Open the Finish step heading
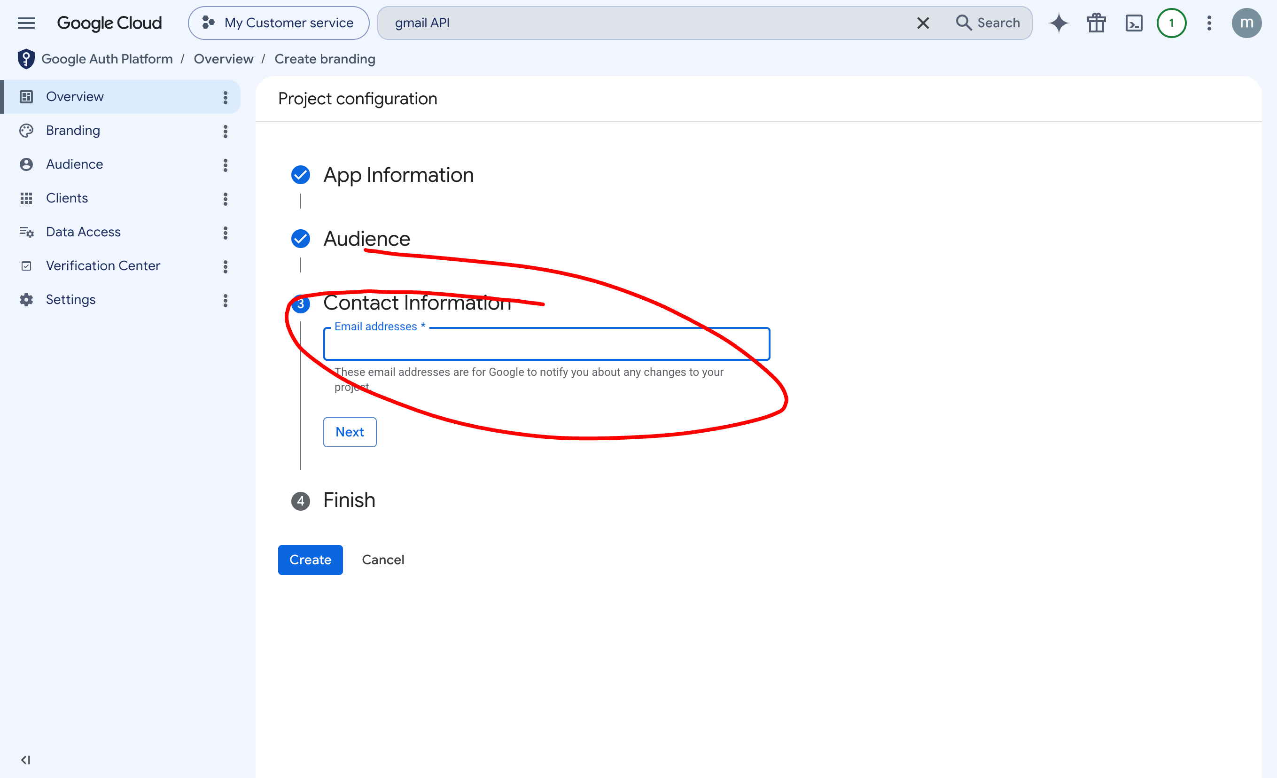Screen dimensions: 1277x778 [x=349, y=501]
